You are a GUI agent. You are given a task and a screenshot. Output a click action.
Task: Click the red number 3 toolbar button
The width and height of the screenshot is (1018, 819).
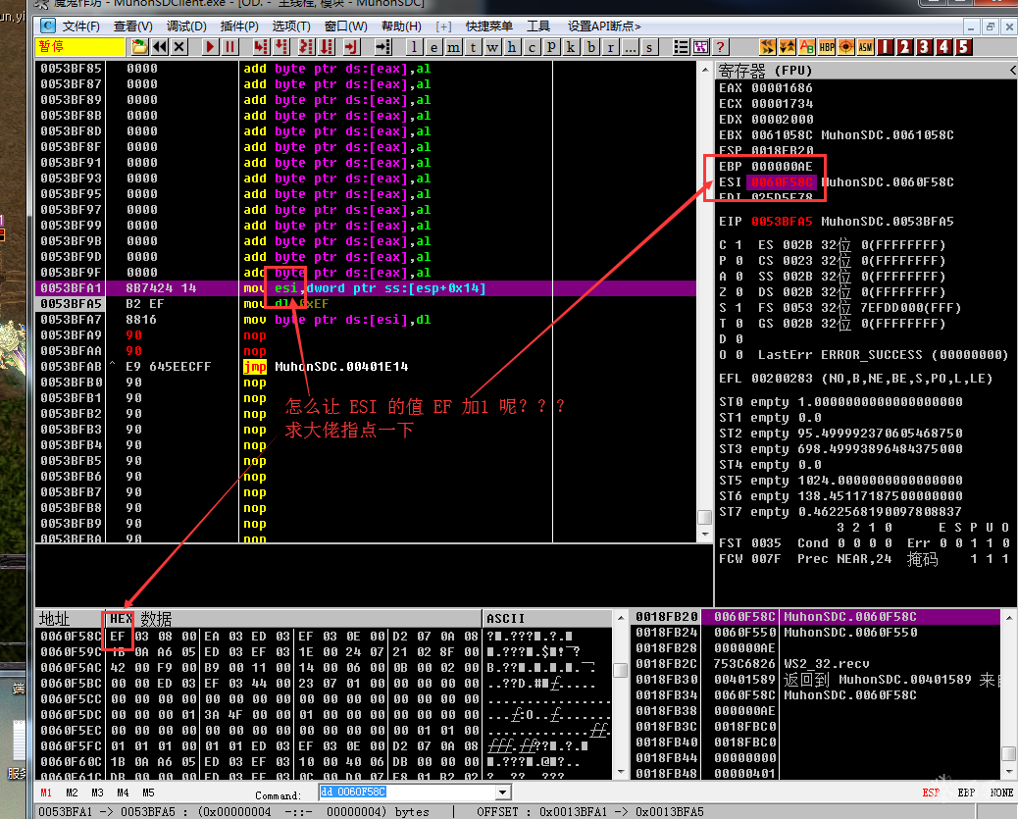(925, 47)
